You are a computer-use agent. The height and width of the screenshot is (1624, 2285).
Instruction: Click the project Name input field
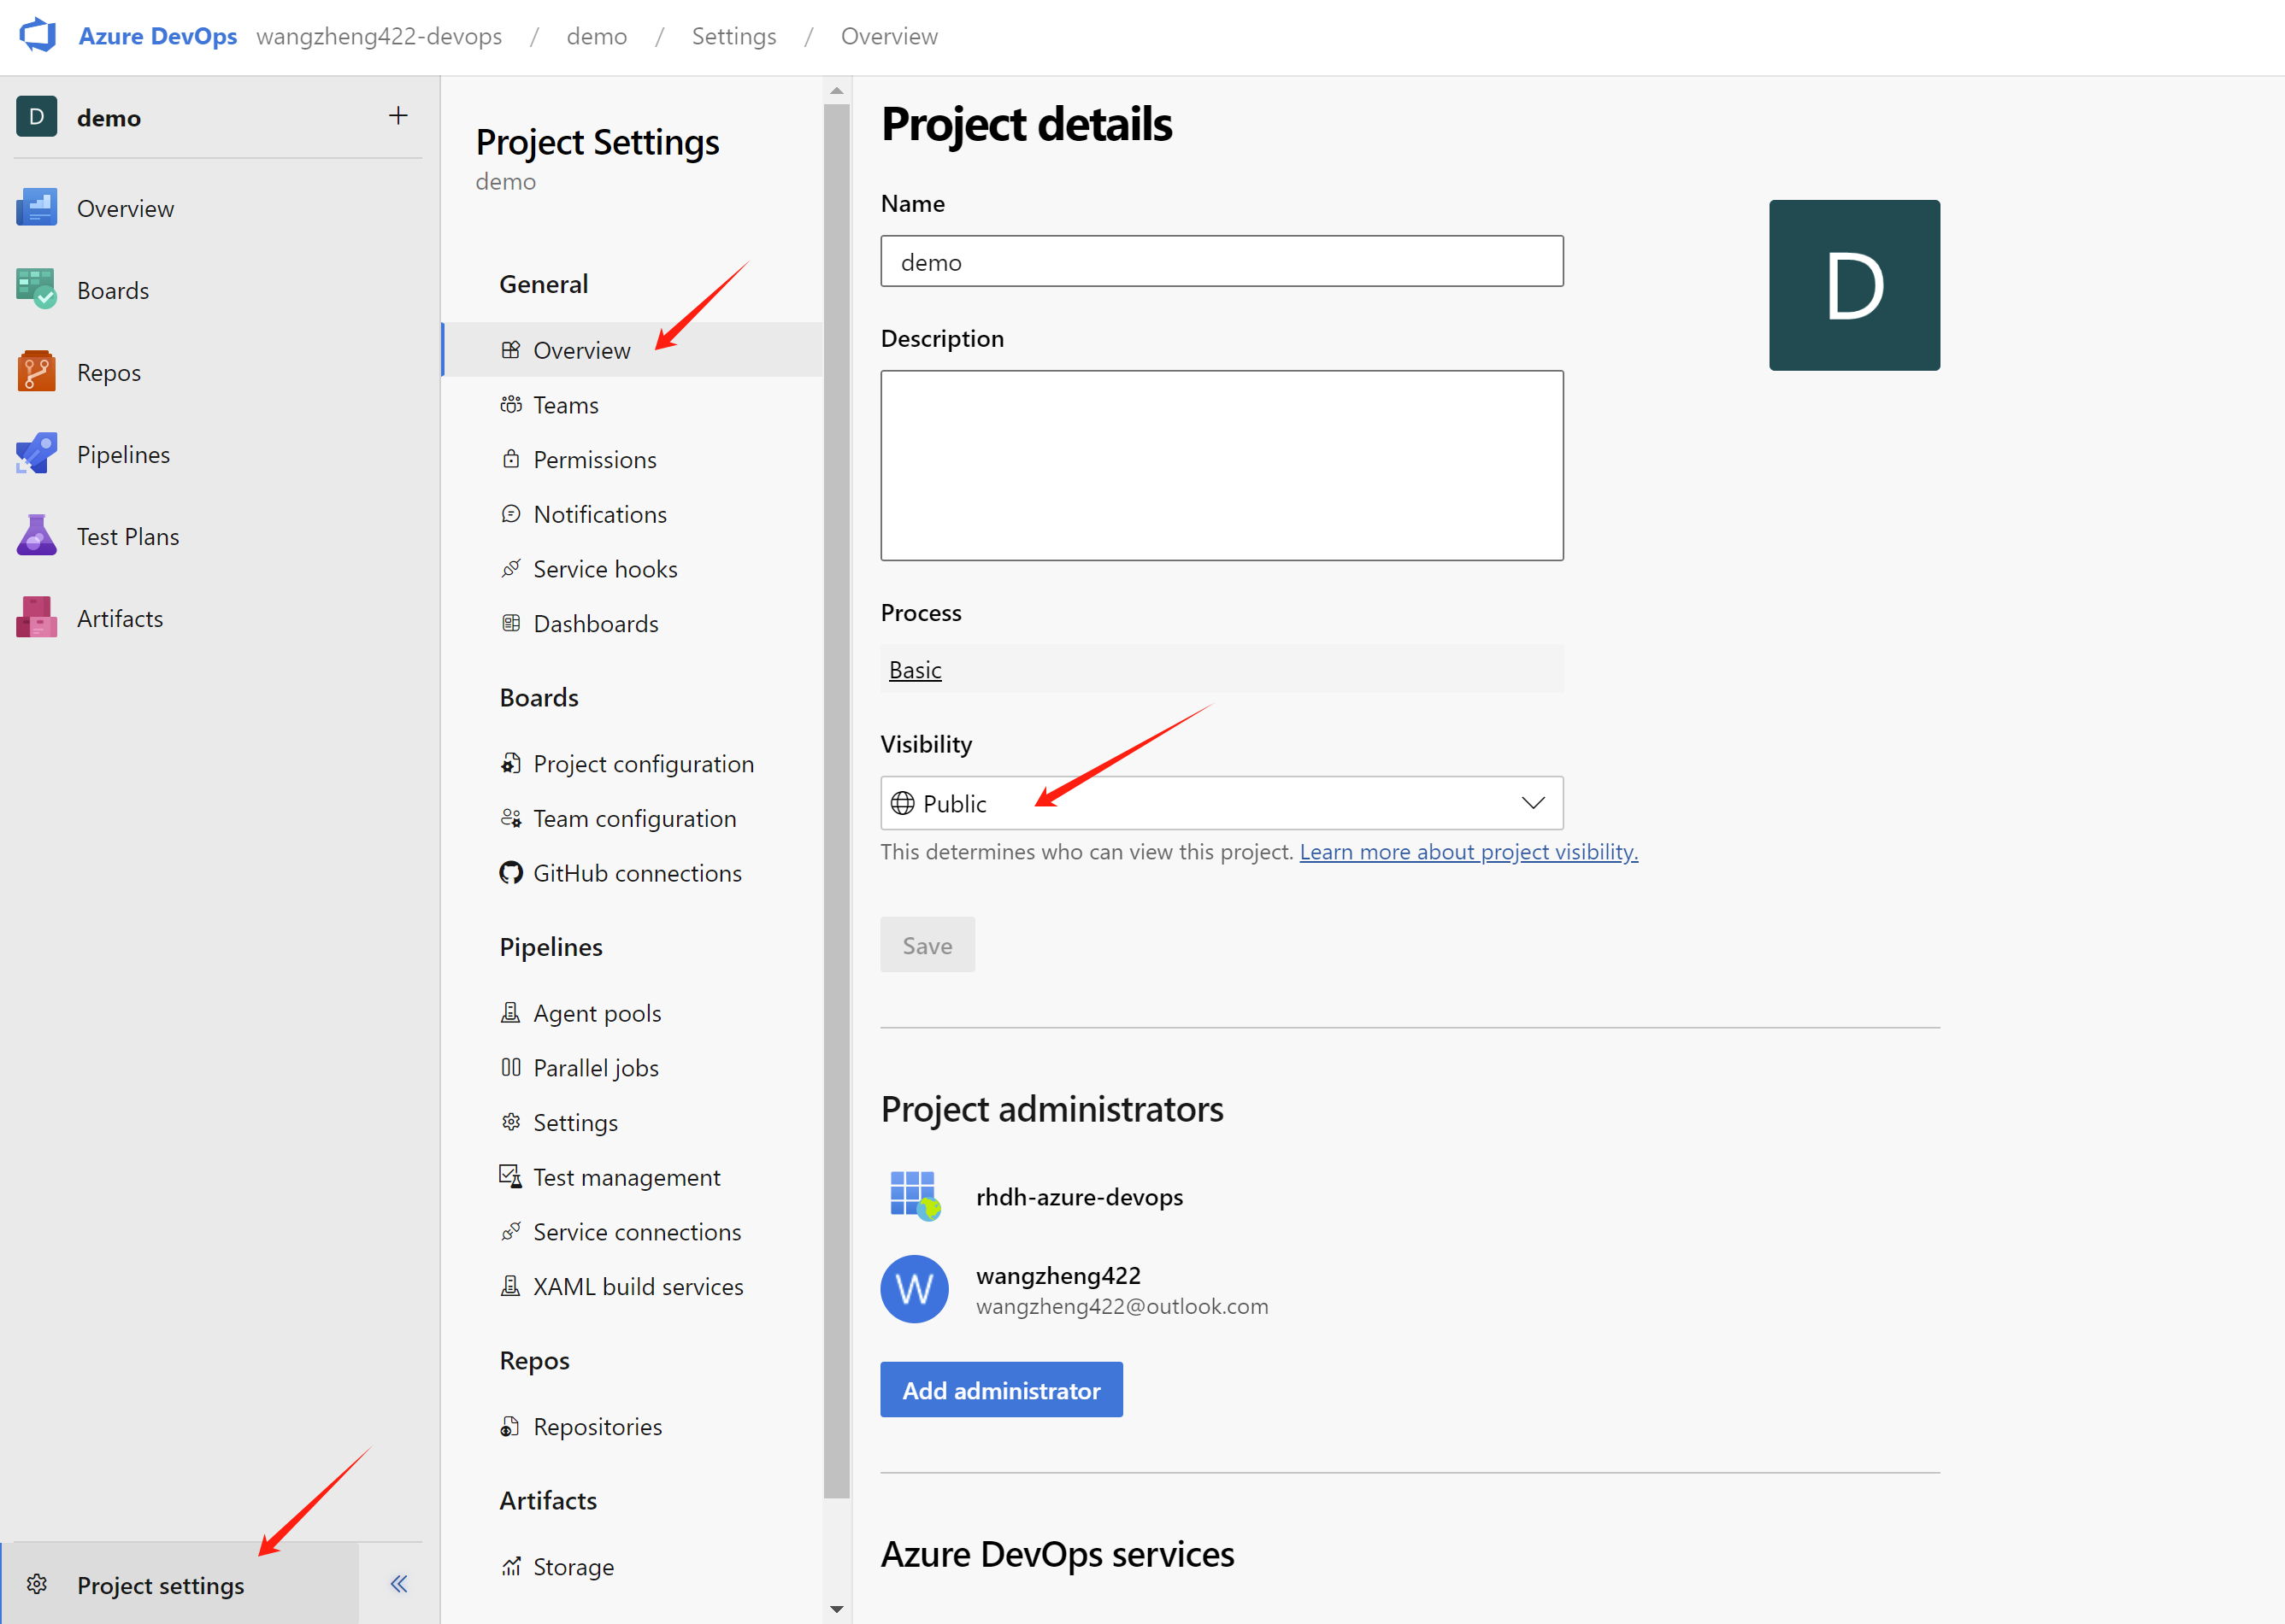(1221, 262)
